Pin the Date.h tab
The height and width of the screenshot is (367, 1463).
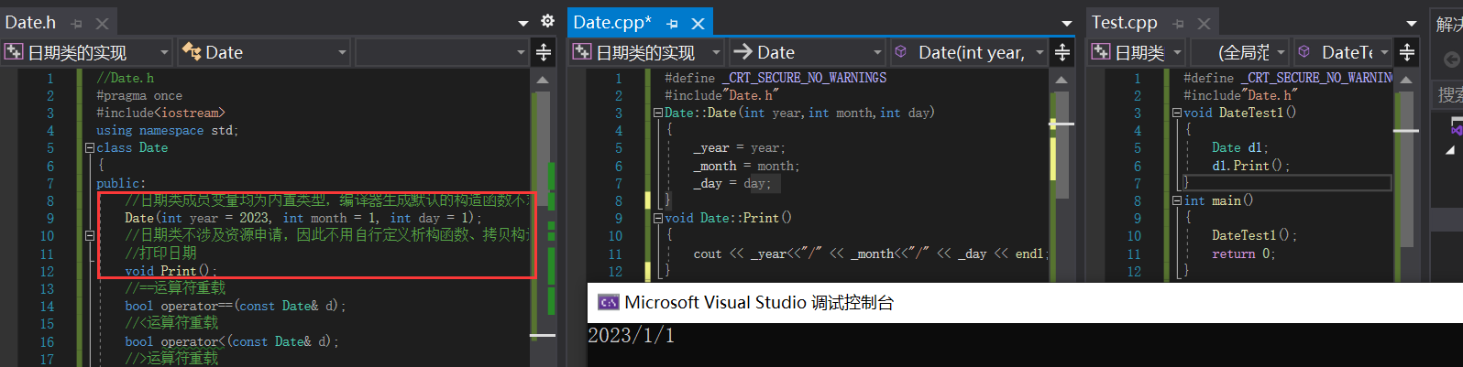point(77,24)
